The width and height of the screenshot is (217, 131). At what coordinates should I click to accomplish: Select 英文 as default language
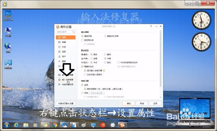click(x=105, y=62)
